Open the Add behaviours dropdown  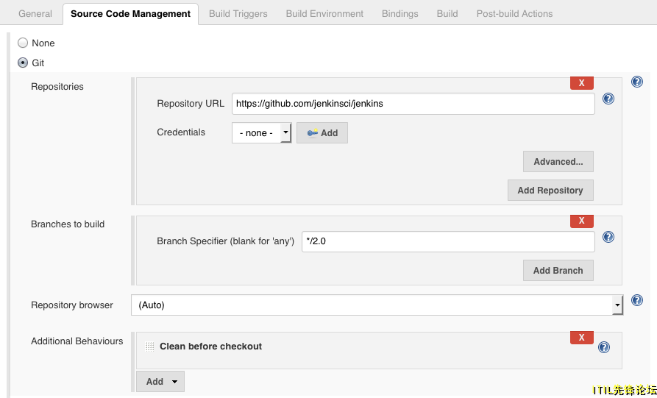tap(160, 382)
